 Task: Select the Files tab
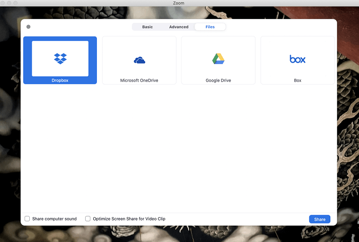[210, 27]
